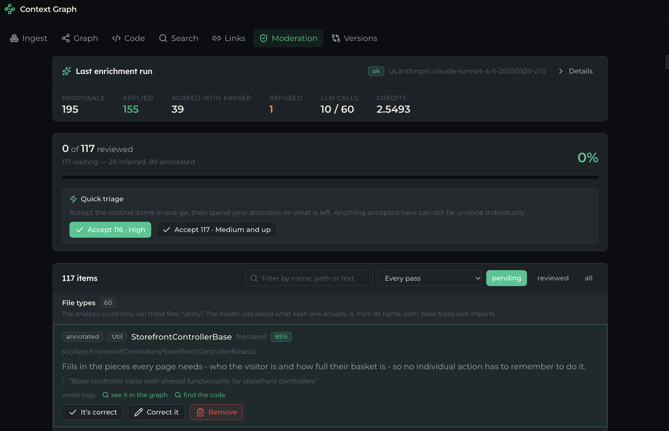Open the Every pass dropdown
Viewport: 669px width, 431px height.
tap(429, 278)
